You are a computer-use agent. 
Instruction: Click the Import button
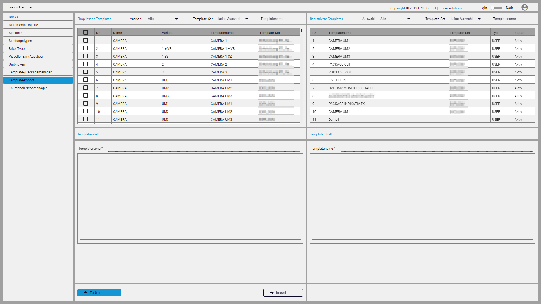(283, 293)
